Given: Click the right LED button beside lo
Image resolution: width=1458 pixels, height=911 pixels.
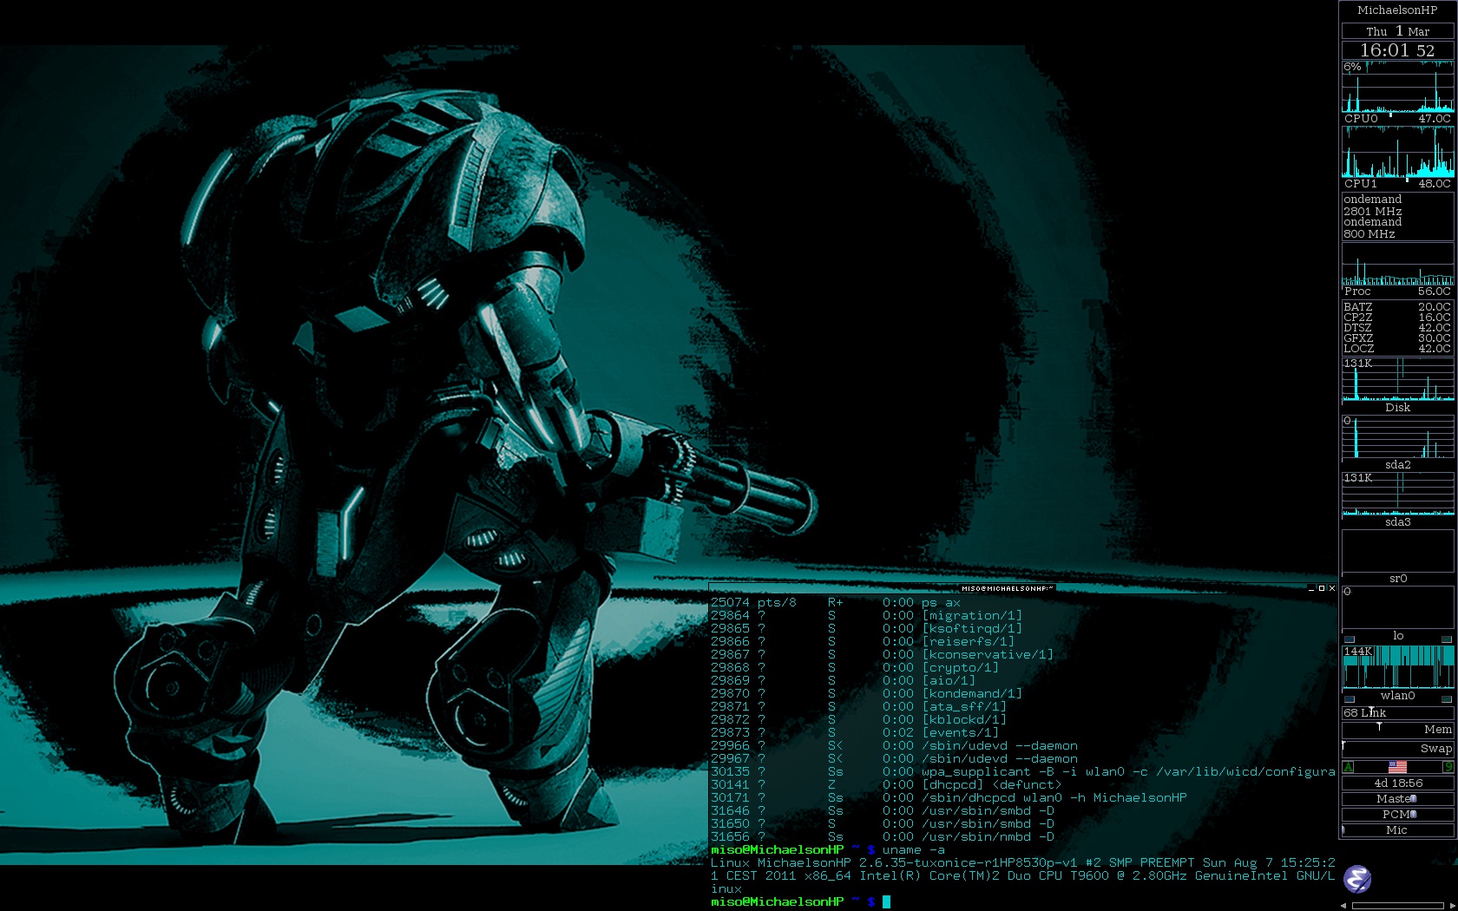Looking at the screenshot, I should [x=1447, y=639].
